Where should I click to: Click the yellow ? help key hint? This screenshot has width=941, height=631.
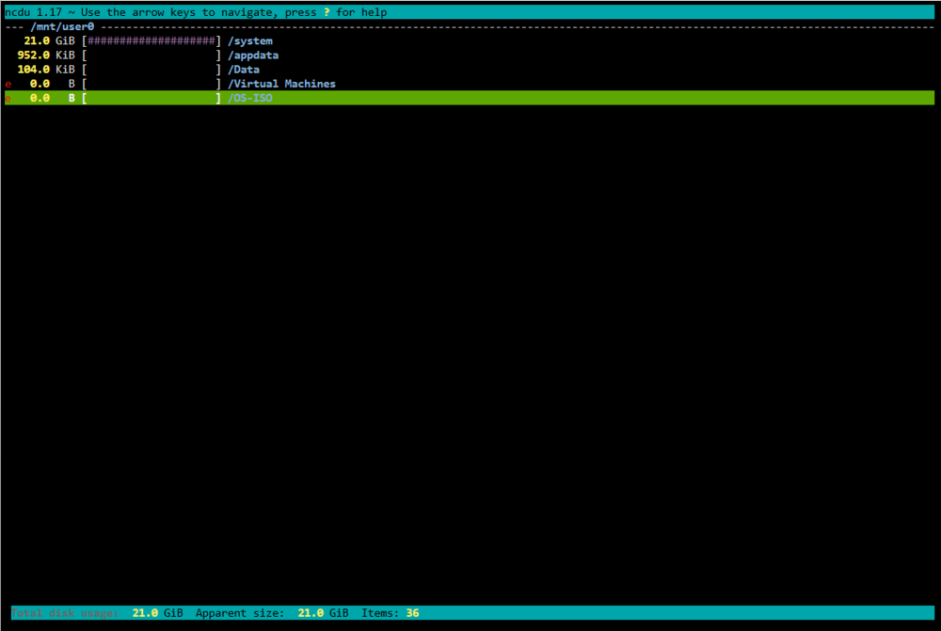point(327,12)
